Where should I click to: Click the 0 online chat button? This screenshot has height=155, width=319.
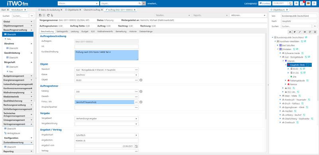(x=265, y=4)
